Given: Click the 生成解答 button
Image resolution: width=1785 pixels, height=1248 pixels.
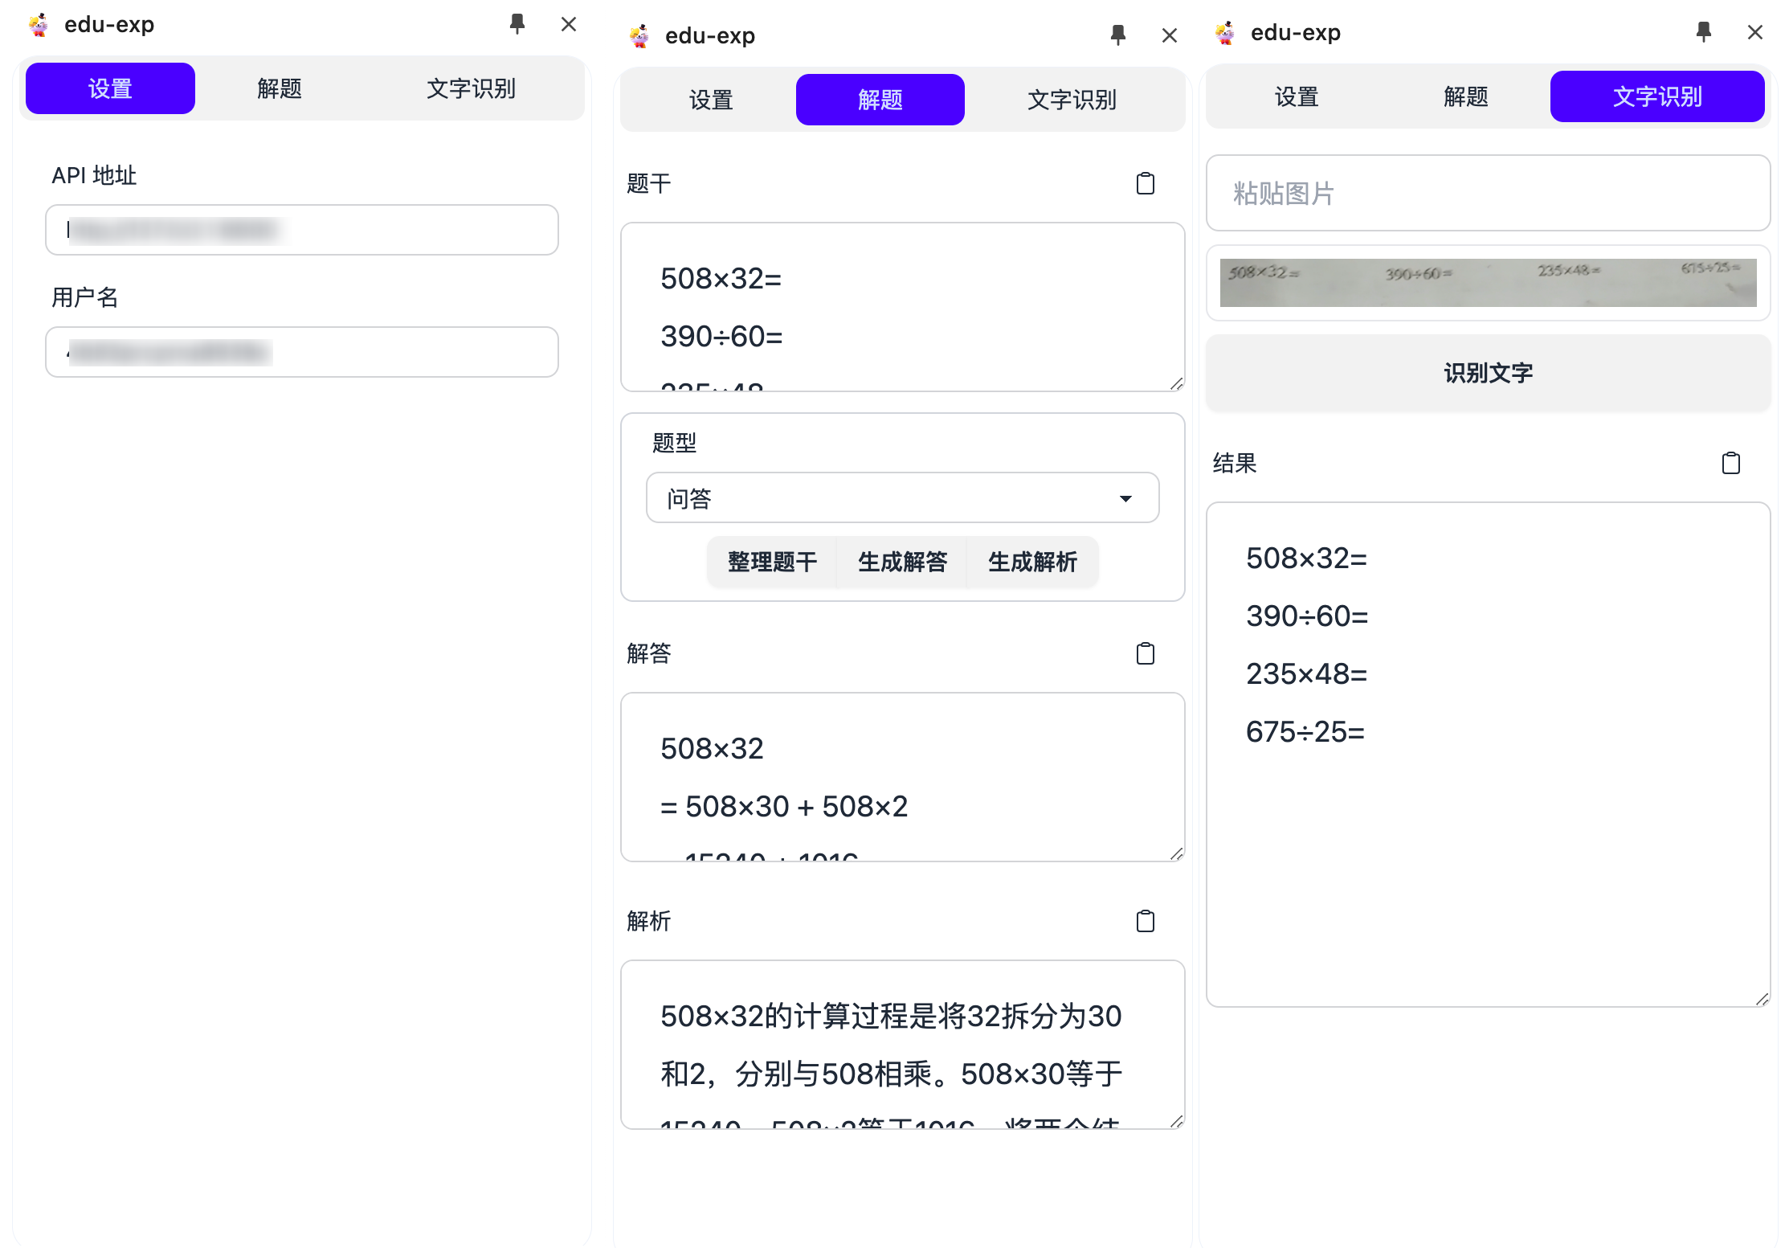Looking at the screenshot, I should 902,562.
